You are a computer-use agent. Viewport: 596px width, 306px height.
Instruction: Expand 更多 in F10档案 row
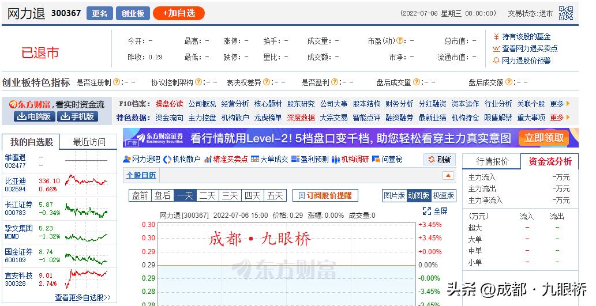point(560,104)
